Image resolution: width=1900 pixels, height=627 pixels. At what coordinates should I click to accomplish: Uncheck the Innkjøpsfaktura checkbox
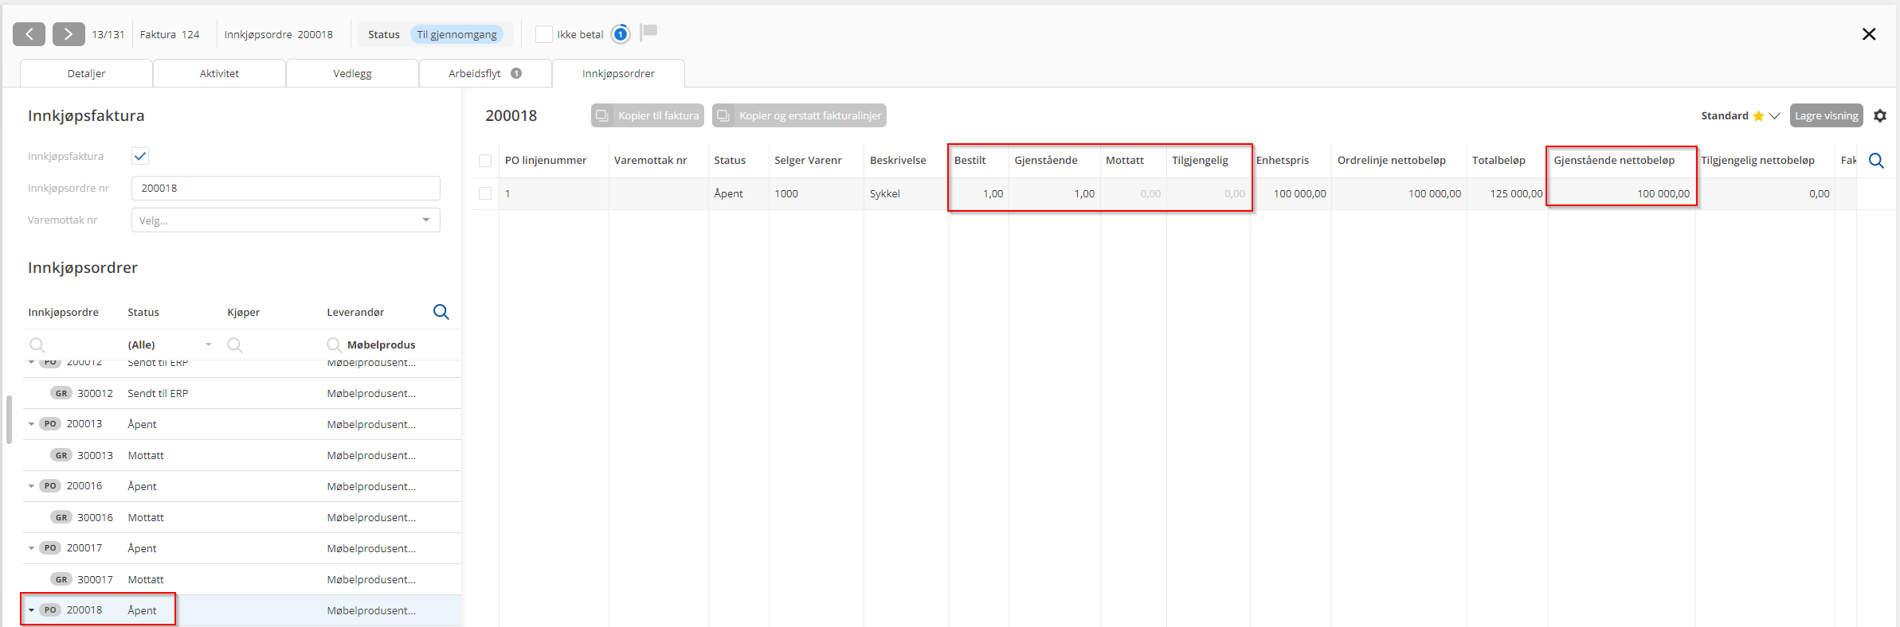(x=140, y=156)
